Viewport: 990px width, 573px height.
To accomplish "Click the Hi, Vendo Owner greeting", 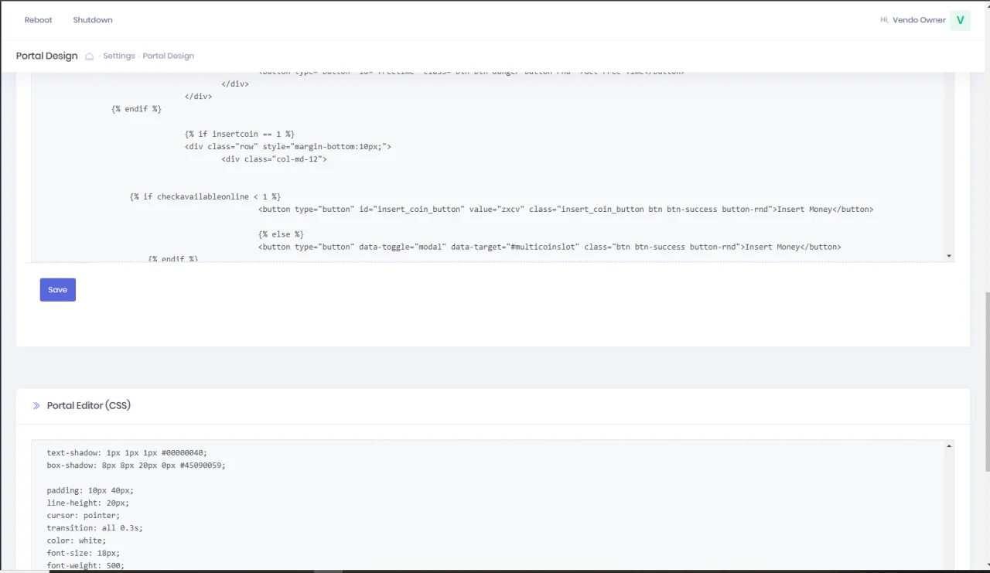I will 913,20.
